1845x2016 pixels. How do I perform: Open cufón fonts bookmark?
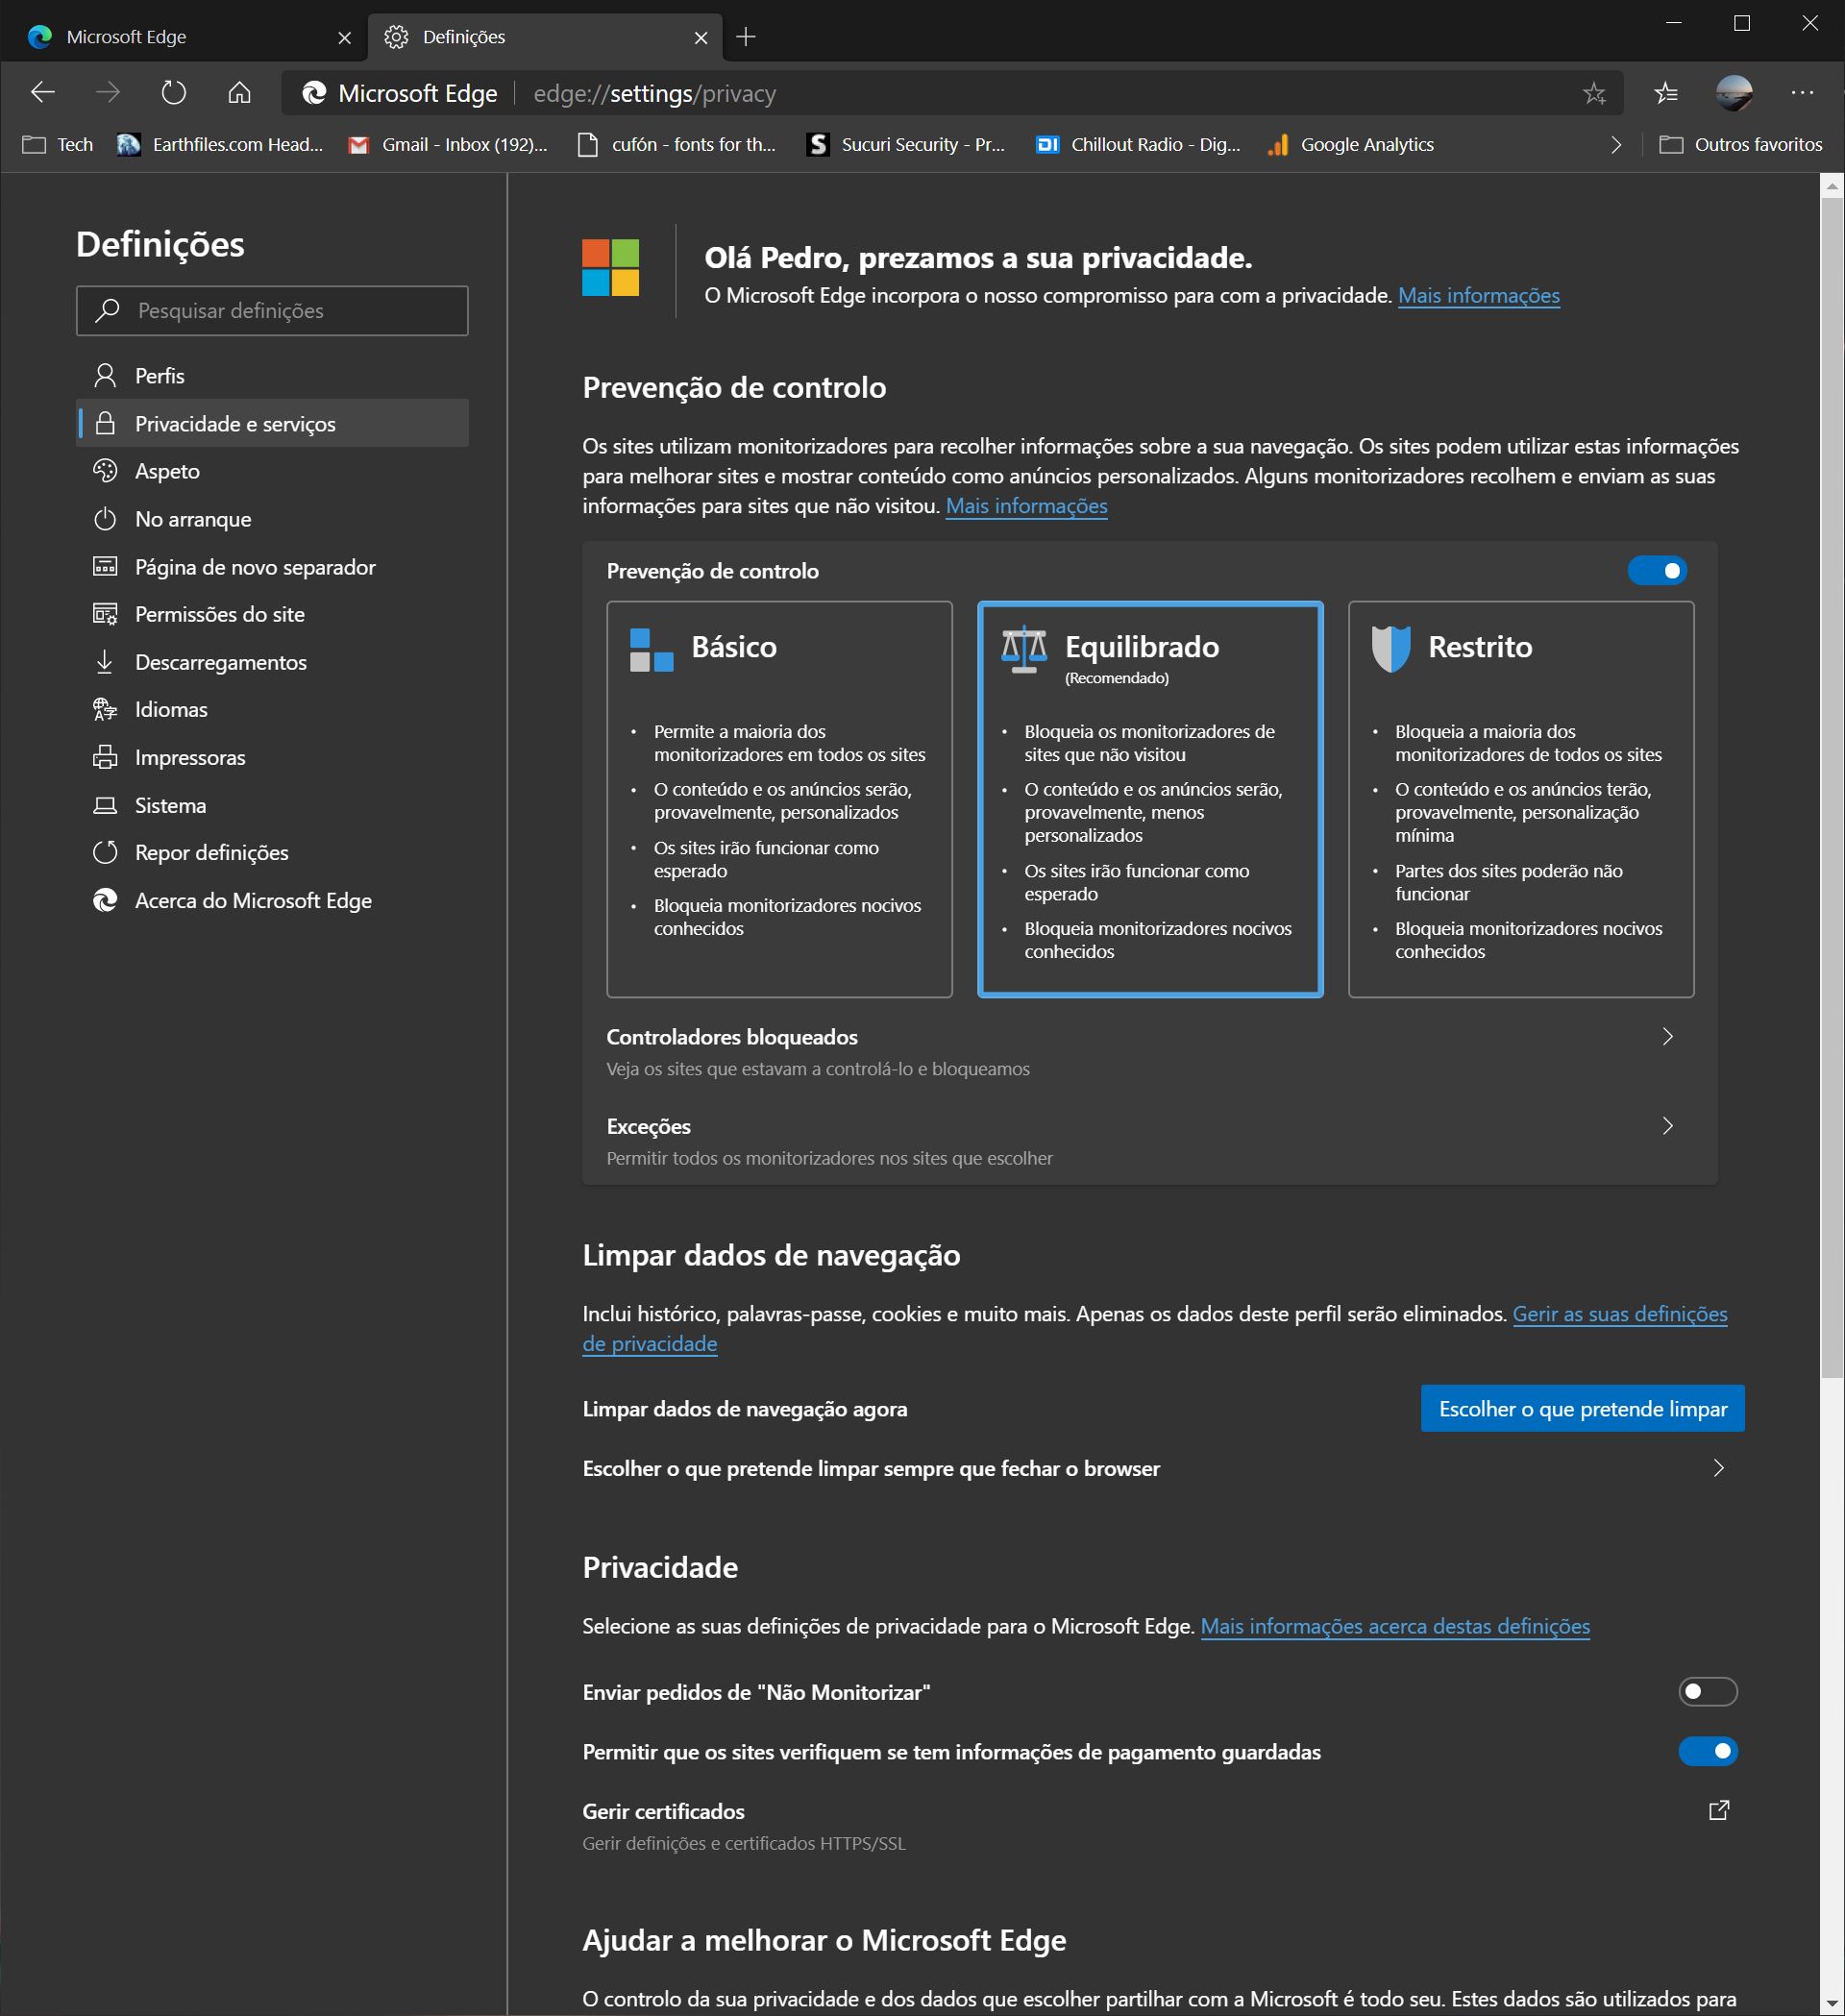[678, 145]
